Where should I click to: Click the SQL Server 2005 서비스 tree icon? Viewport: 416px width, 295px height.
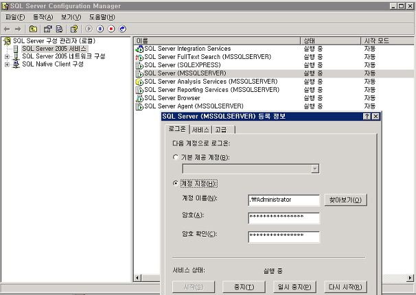pyautogui.click(x=16, y=49)
